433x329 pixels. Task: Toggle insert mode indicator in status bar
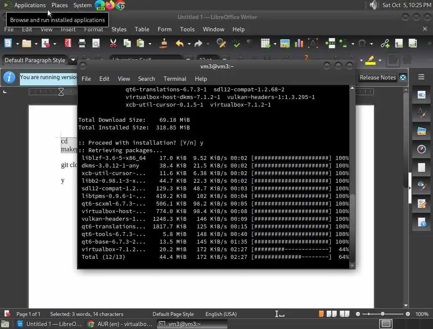coord(280,314)
